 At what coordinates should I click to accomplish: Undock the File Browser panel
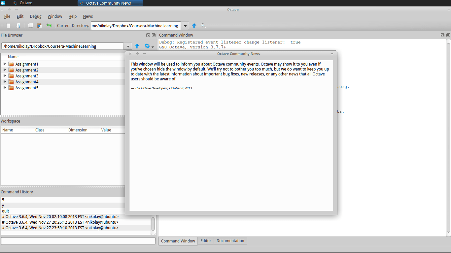pos(148,35)
